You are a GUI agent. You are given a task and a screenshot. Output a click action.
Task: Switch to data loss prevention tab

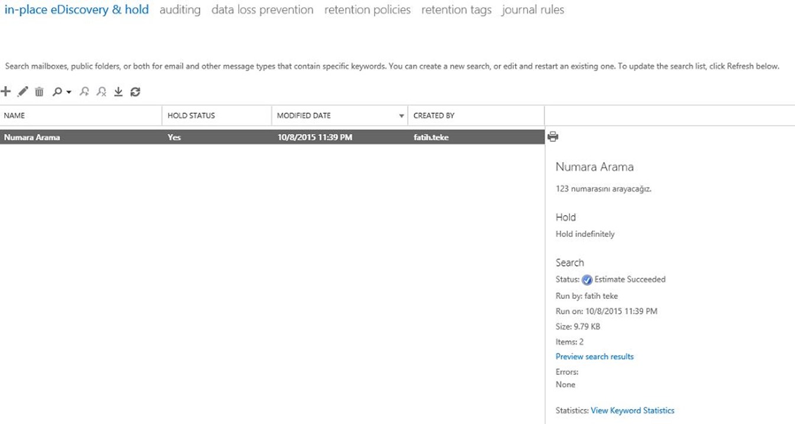click(x=262, y=9)
